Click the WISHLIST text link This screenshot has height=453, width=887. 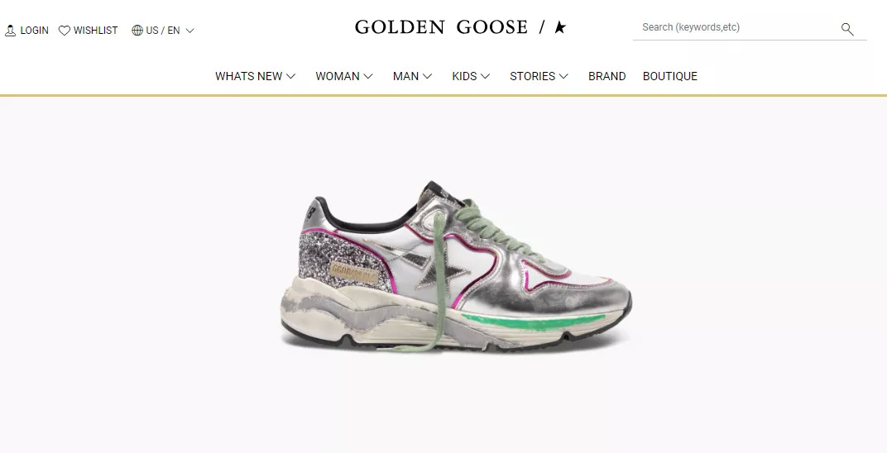[x=96, y=31]
